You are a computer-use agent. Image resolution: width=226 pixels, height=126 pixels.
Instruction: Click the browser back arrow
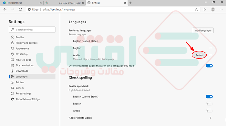[x=5, y=9]
